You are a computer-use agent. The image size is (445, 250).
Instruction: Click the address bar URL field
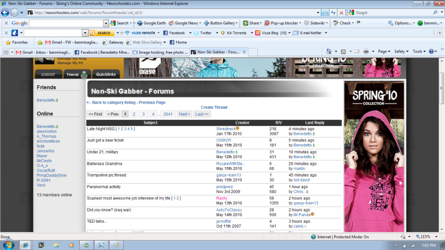point(172,12)
